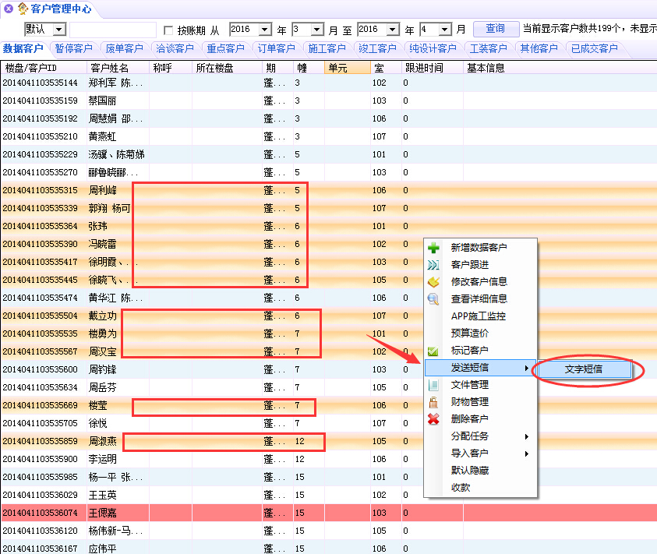Open the end month dropdown showing 4
The image size is (657, 554).
click(x=445, y=30)
